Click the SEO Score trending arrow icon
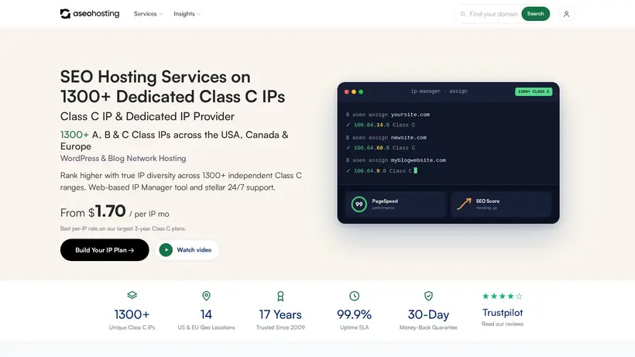This screenshot has height=357, width=635. [x=464, y=204]
